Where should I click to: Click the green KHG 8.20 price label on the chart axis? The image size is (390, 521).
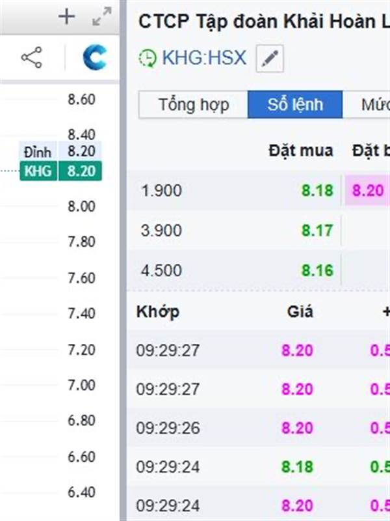click(60, 171)
